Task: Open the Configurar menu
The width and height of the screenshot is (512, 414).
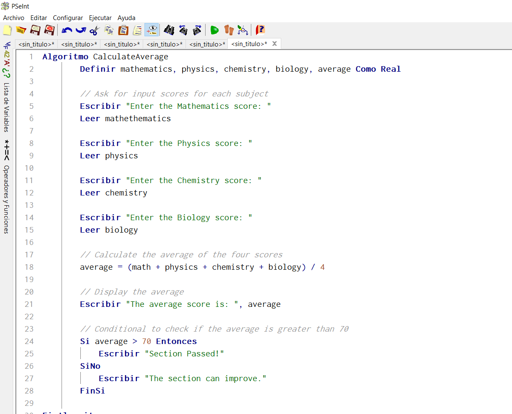Action: tap(68, 18)
